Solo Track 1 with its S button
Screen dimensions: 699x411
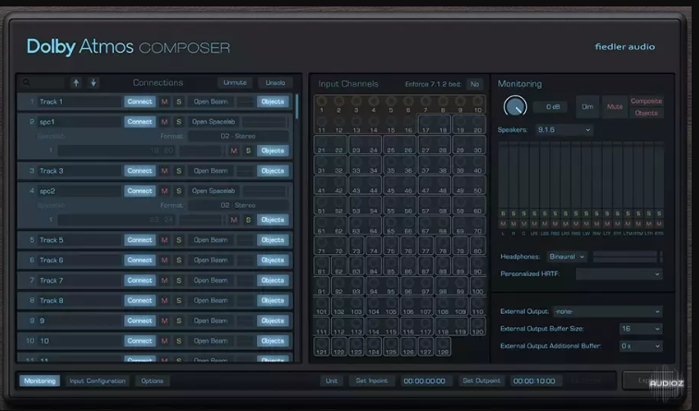pyautogui.click(x=178, y=102)
